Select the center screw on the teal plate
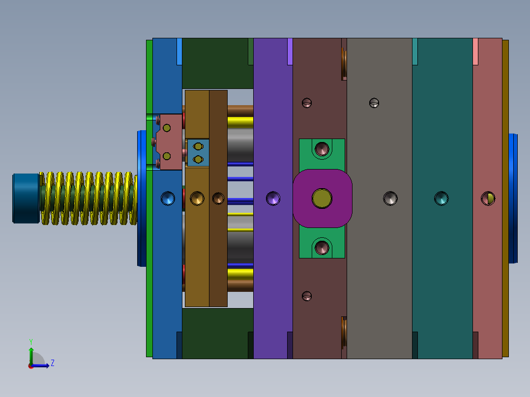Image resolution: width=530 pixels, height=397 pixels. 441,198
